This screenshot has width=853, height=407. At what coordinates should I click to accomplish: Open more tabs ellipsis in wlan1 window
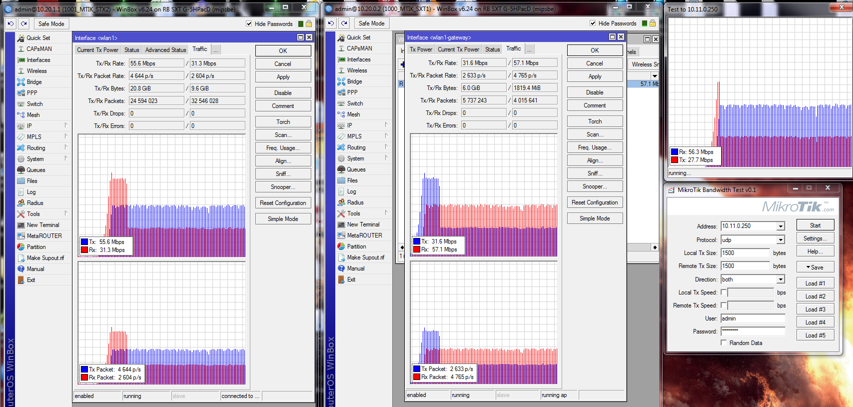(216, 50)
